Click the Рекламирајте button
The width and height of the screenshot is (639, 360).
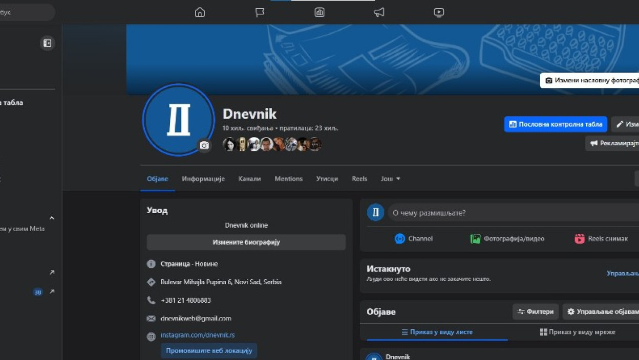point(612,143)
